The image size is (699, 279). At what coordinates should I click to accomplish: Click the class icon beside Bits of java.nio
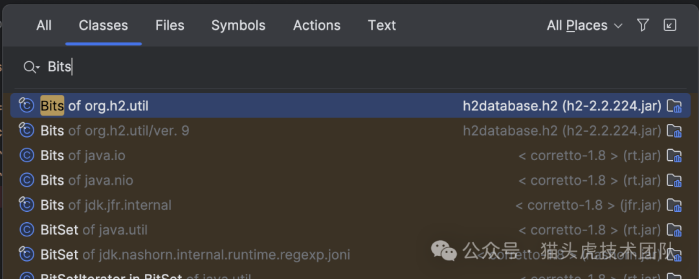27,180
